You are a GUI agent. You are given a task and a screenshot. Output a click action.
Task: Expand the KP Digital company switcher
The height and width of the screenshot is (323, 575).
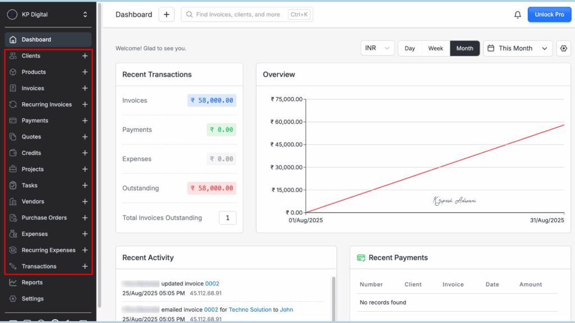coord(48,14)
